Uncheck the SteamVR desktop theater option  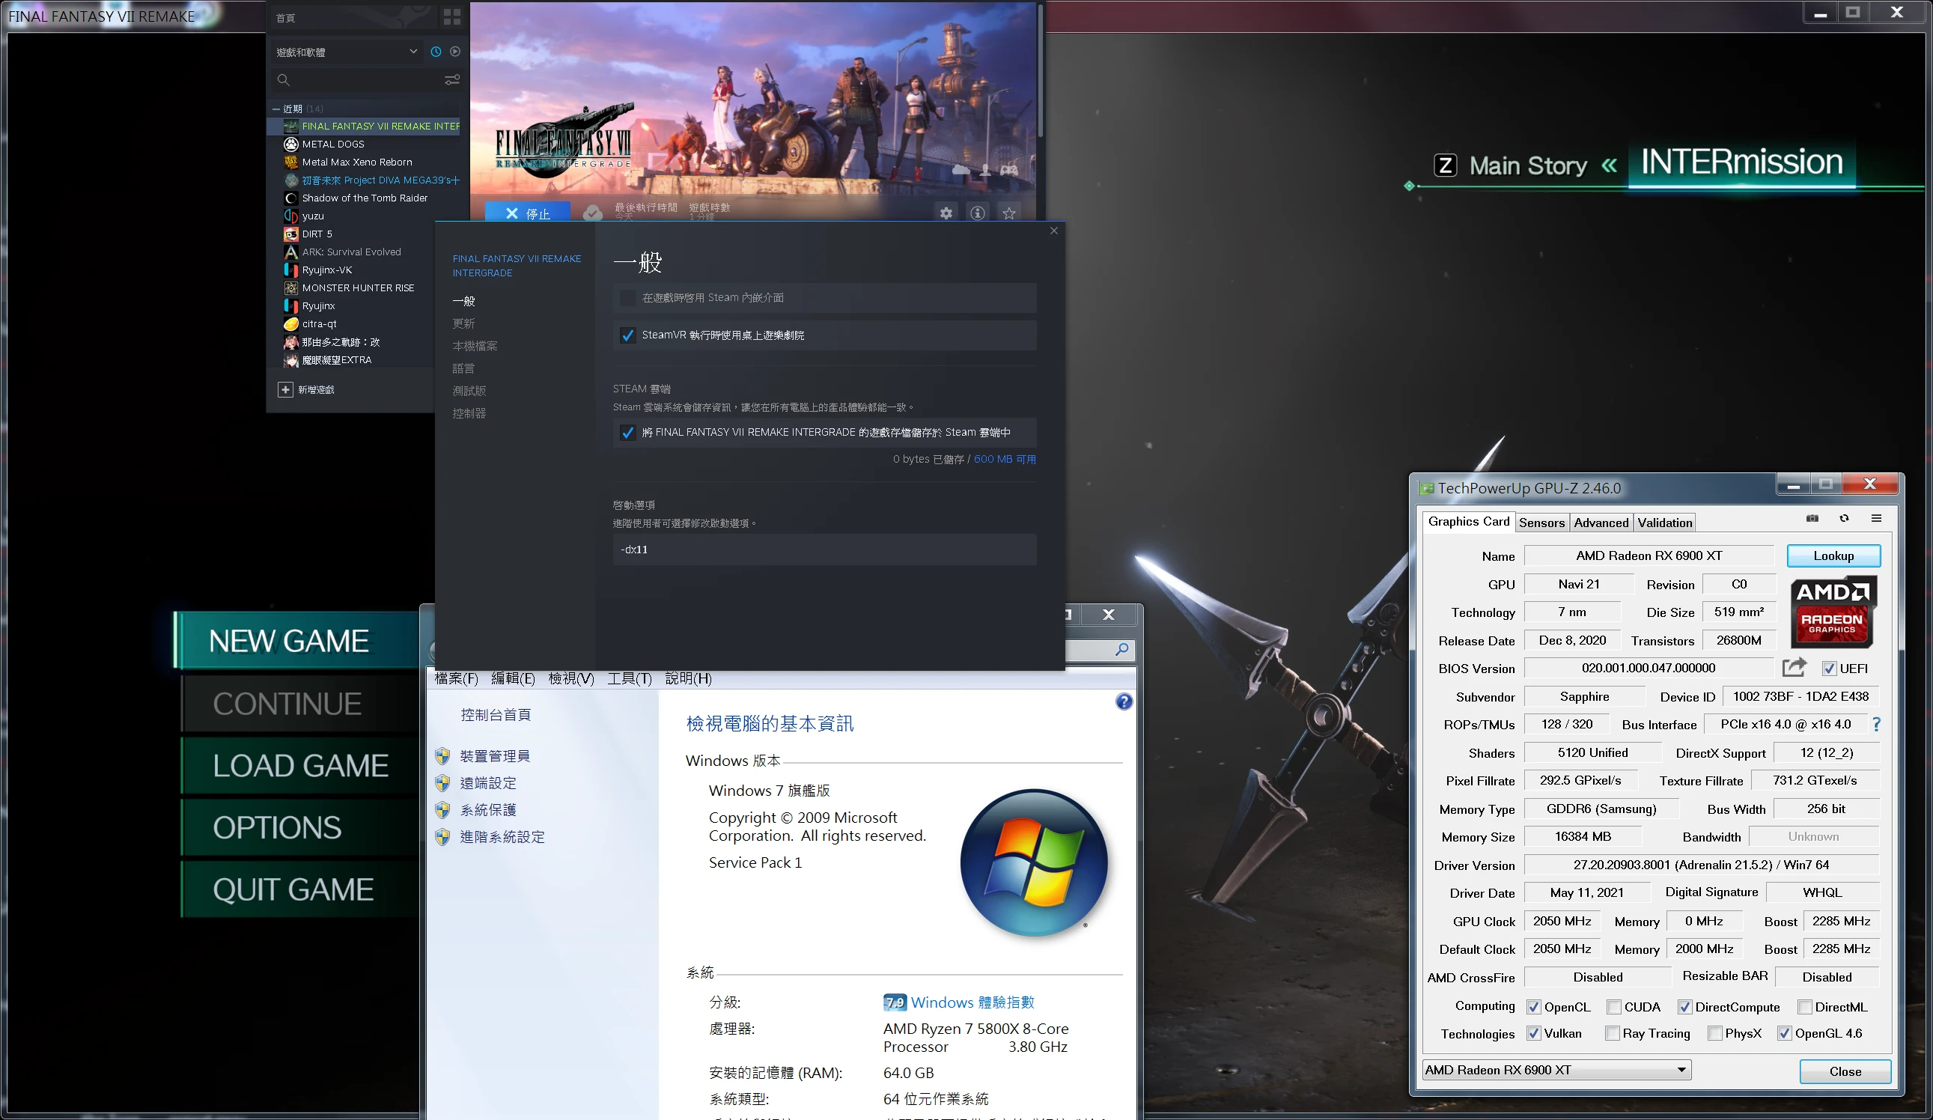click(x=627, y=335)
